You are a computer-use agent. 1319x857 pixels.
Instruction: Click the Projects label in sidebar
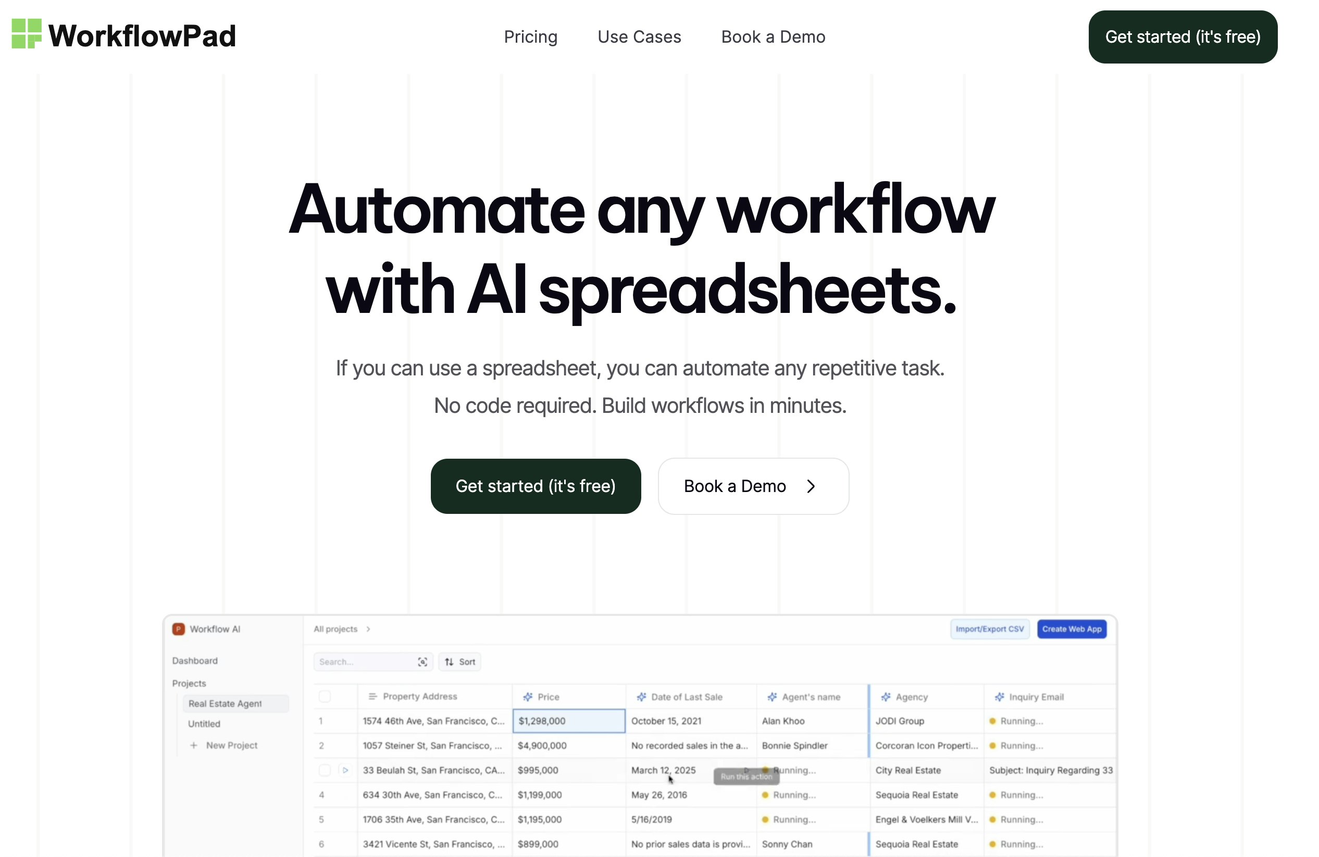click(189, 683)
